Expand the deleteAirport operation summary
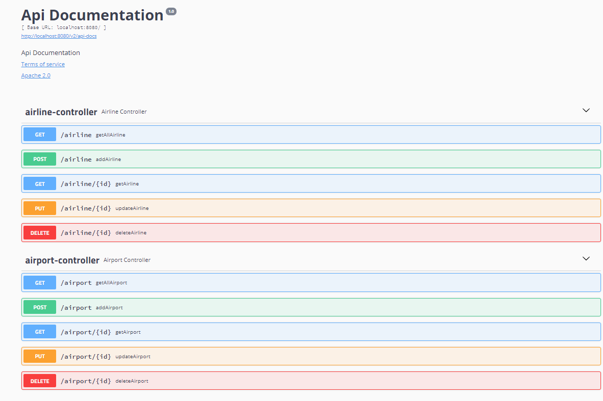603x401 pixels. point(311,381)
